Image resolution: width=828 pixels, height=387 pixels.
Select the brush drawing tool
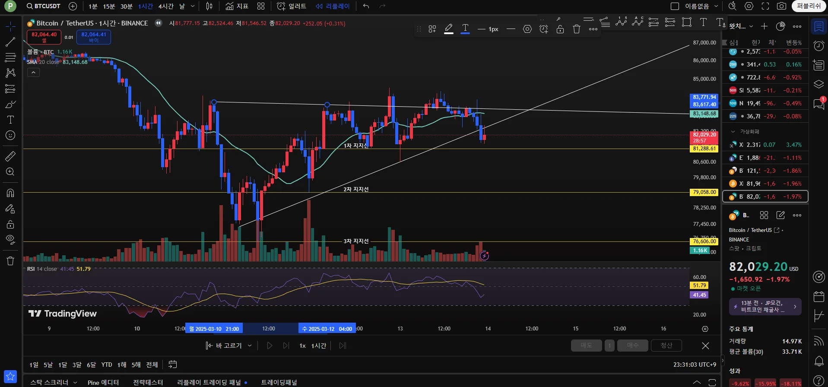[x=10, y=104]
